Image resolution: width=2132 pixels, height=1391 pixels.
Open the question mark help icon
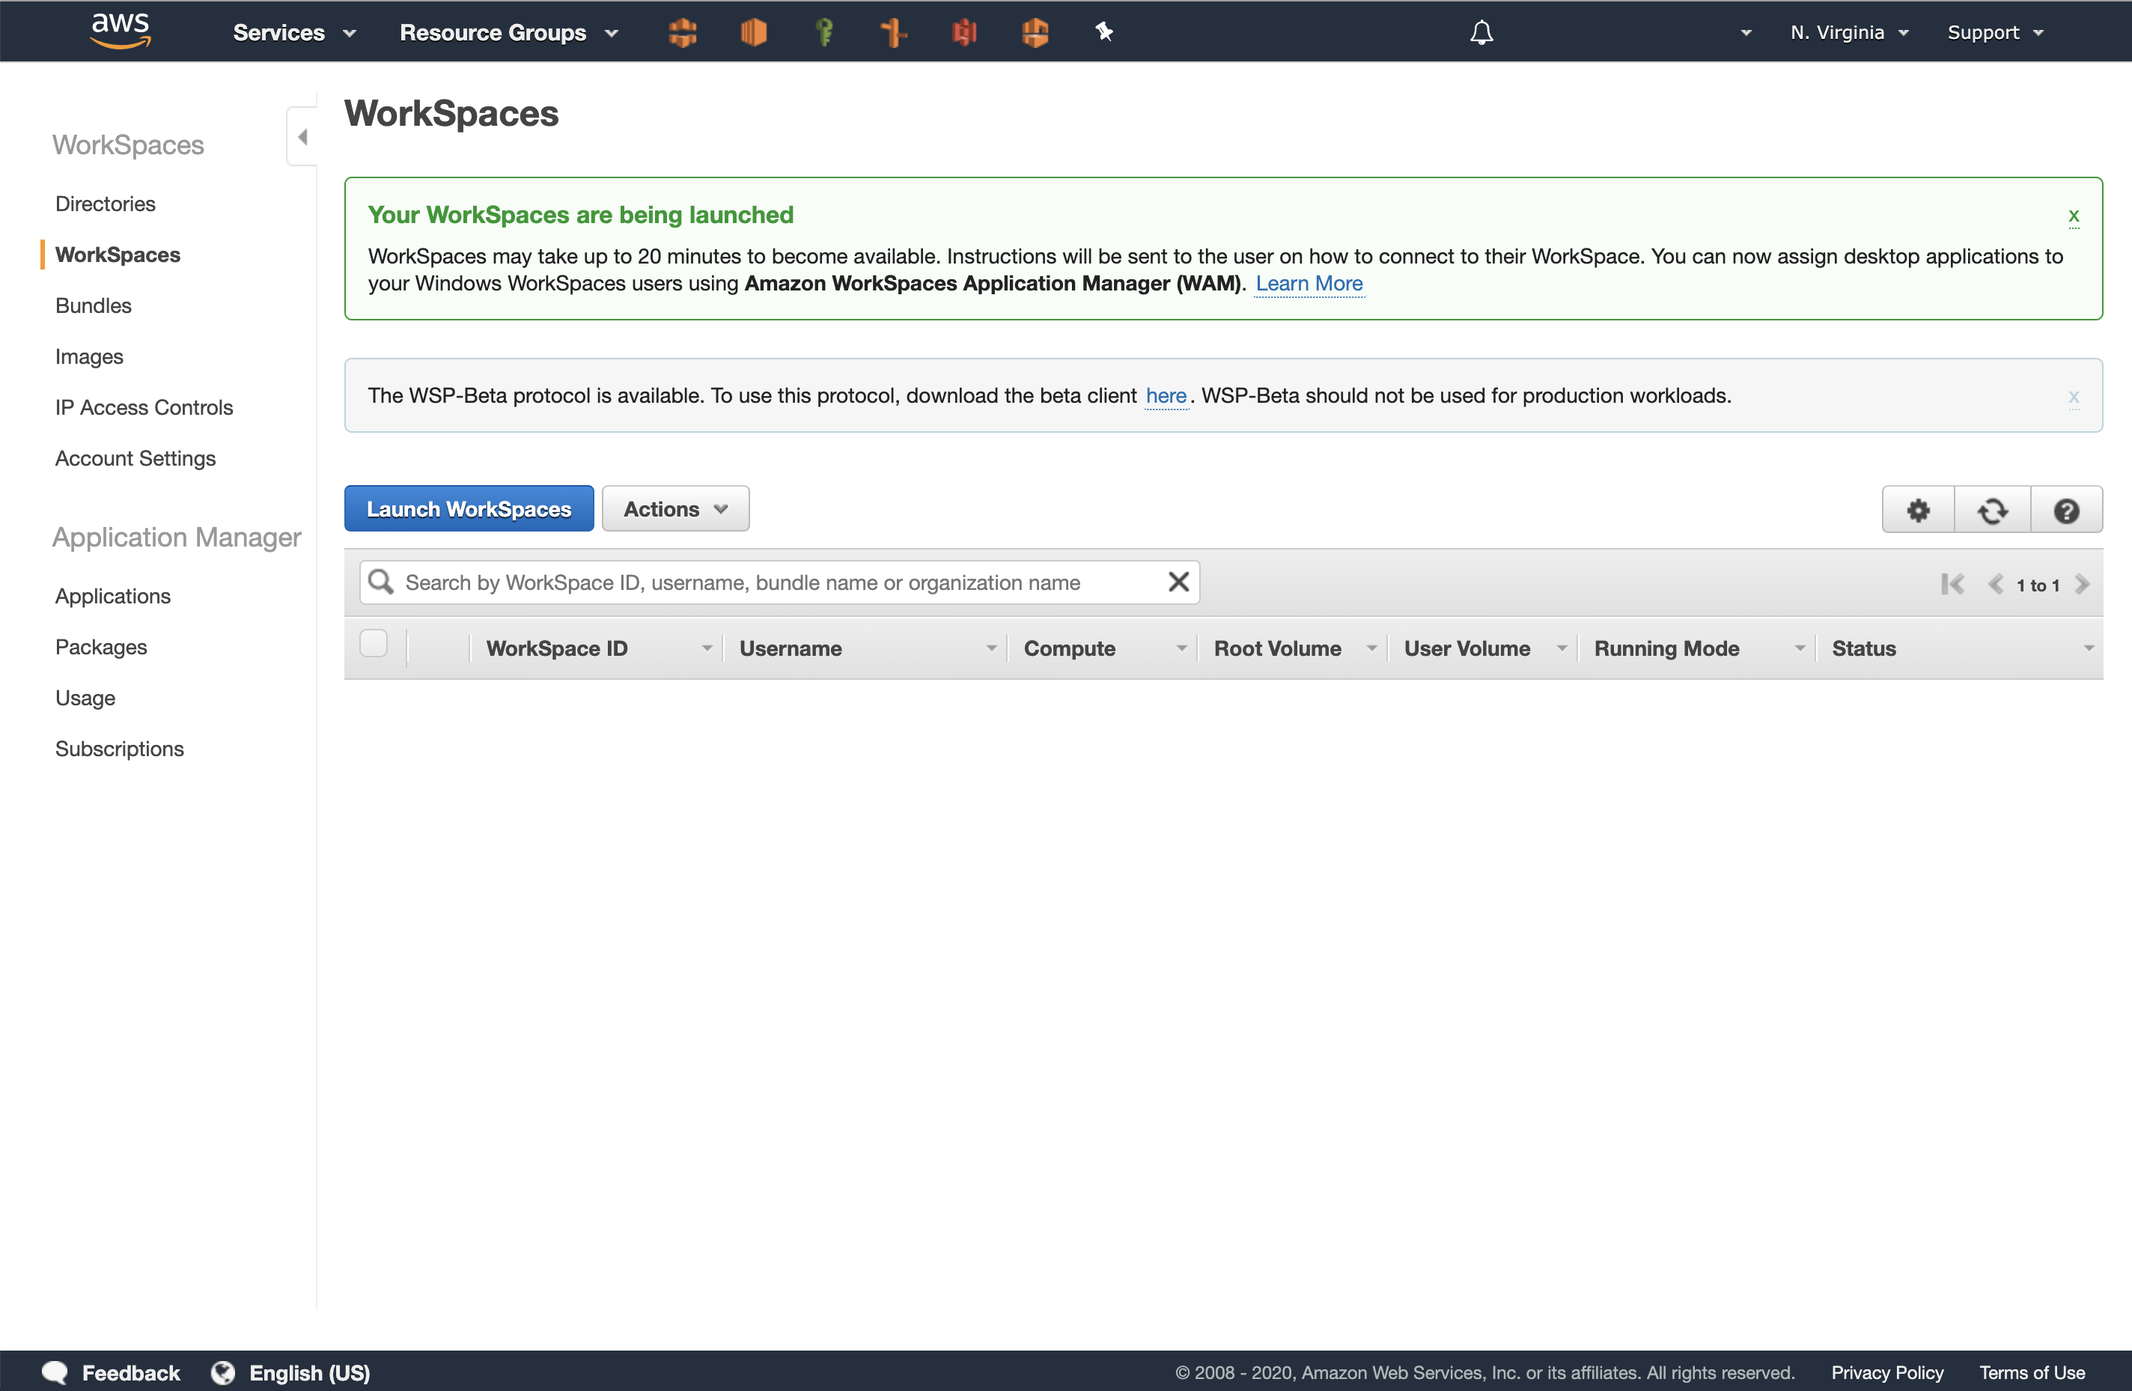click(x=2065, y=511)
